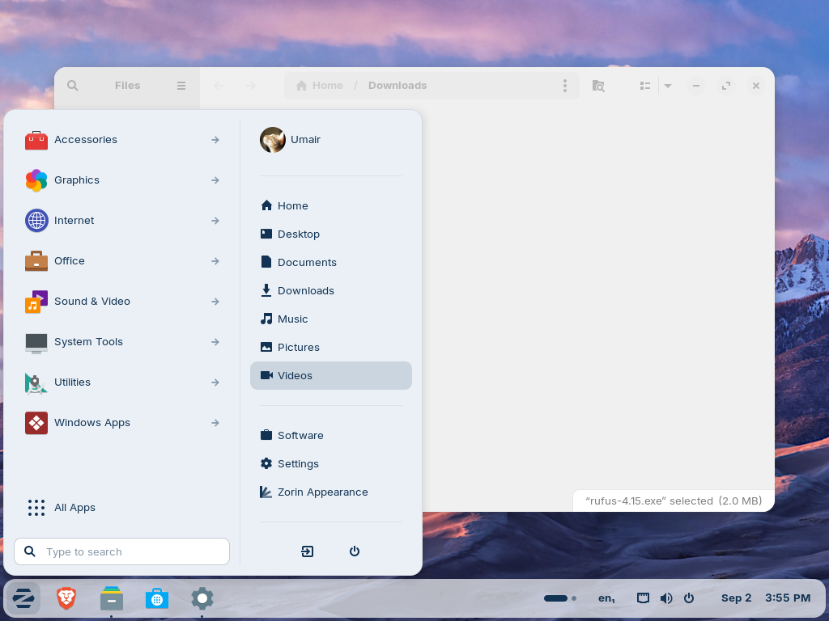The width and height of the screenshot is (829, 621).
Task: Click the power off icon in menu
Action: 355,551
